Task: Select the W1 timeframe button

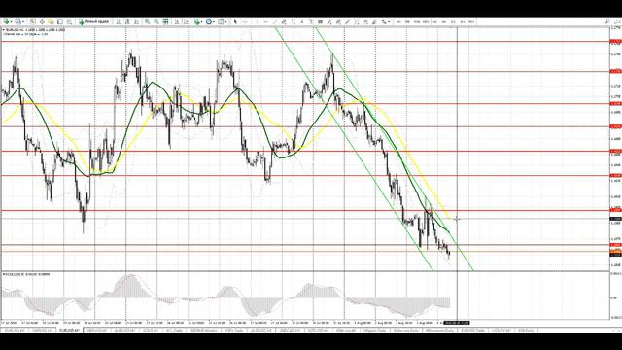Action: [x=463, y=21]
